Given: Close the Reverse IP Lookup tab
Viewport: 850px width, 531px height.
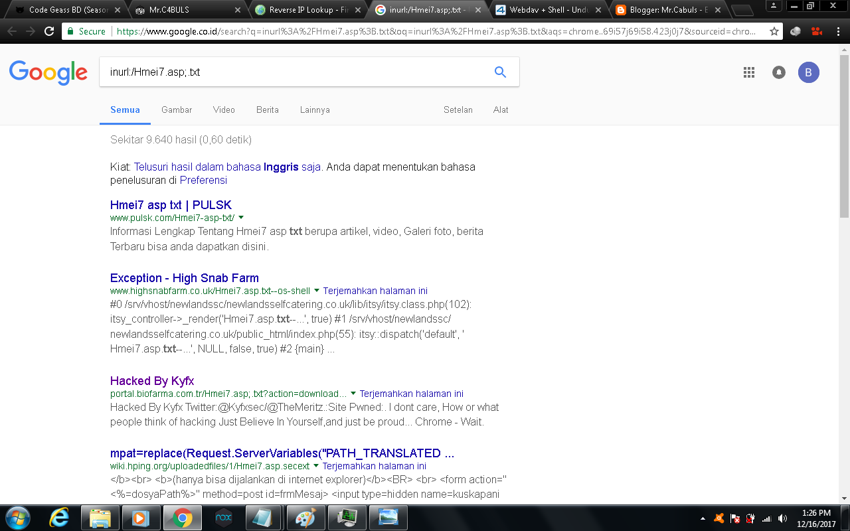Looking at the screenshot, I should click(x=357, y=10).
